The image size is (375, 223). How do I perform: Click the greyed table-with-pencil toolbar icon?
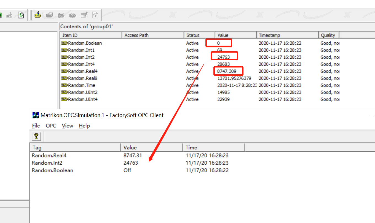(x=84, y=15)
